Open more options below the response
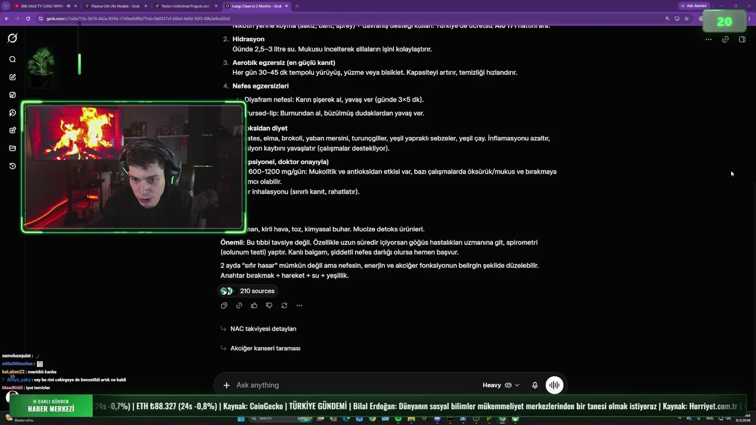 [299, 306]
